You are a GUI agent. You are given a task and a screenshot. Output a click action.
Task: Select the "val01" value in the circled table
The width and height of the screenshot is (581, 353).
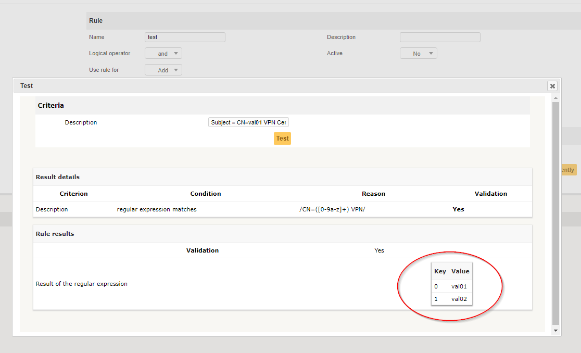(459, 286)
